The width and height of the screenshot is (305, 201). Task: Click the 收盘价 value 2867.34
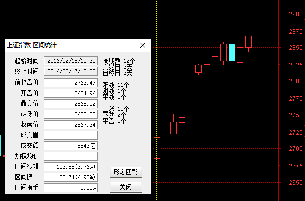[71, 125]
